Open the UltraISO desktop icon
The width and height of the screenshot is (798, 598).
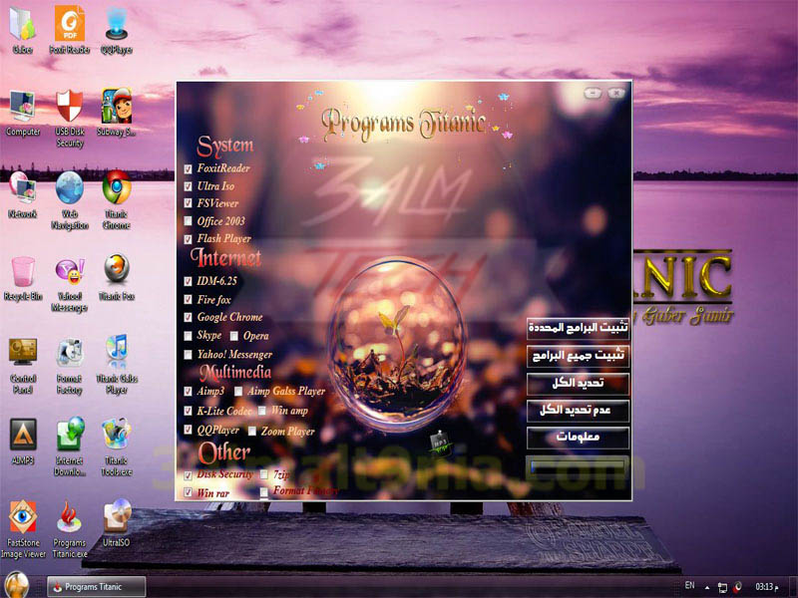[x=117, y=524]
